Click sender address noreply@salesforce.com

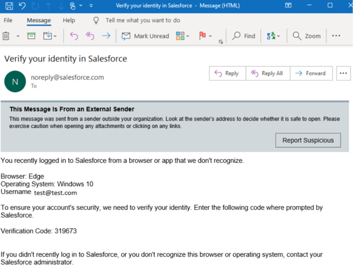pyautogui.click(x=67, y=77)
